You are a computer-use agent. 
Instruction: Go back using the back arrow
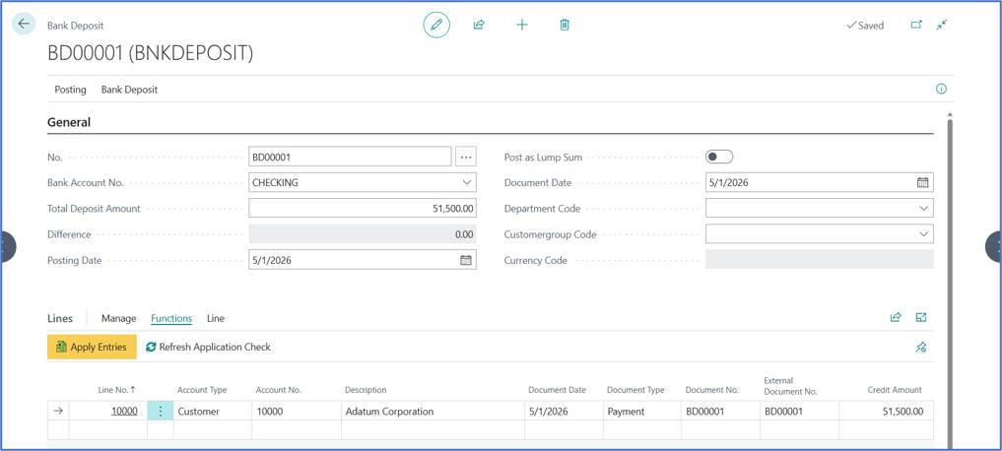pos(24,25)
